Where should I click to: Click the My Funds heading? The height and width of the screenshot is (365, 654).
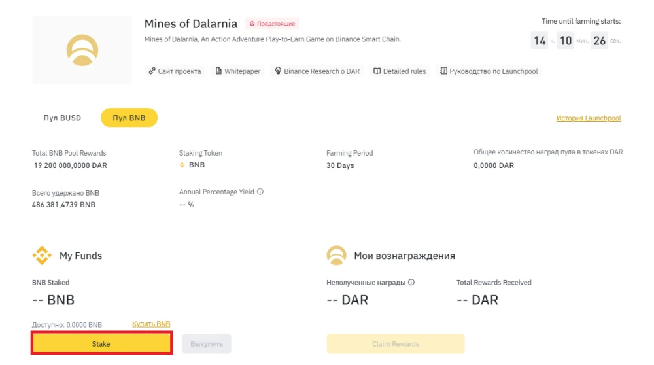(x=80, y=256)
